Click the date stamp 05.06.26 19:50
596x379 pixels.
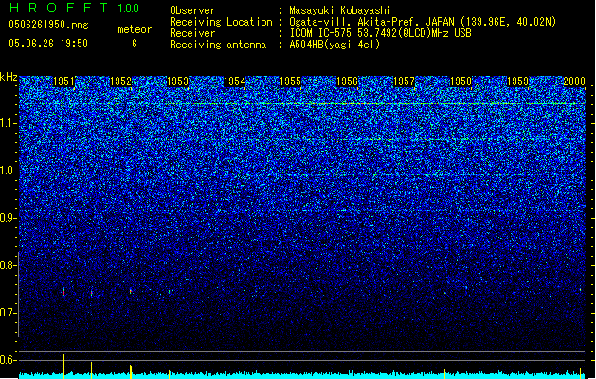pos(48,44)
